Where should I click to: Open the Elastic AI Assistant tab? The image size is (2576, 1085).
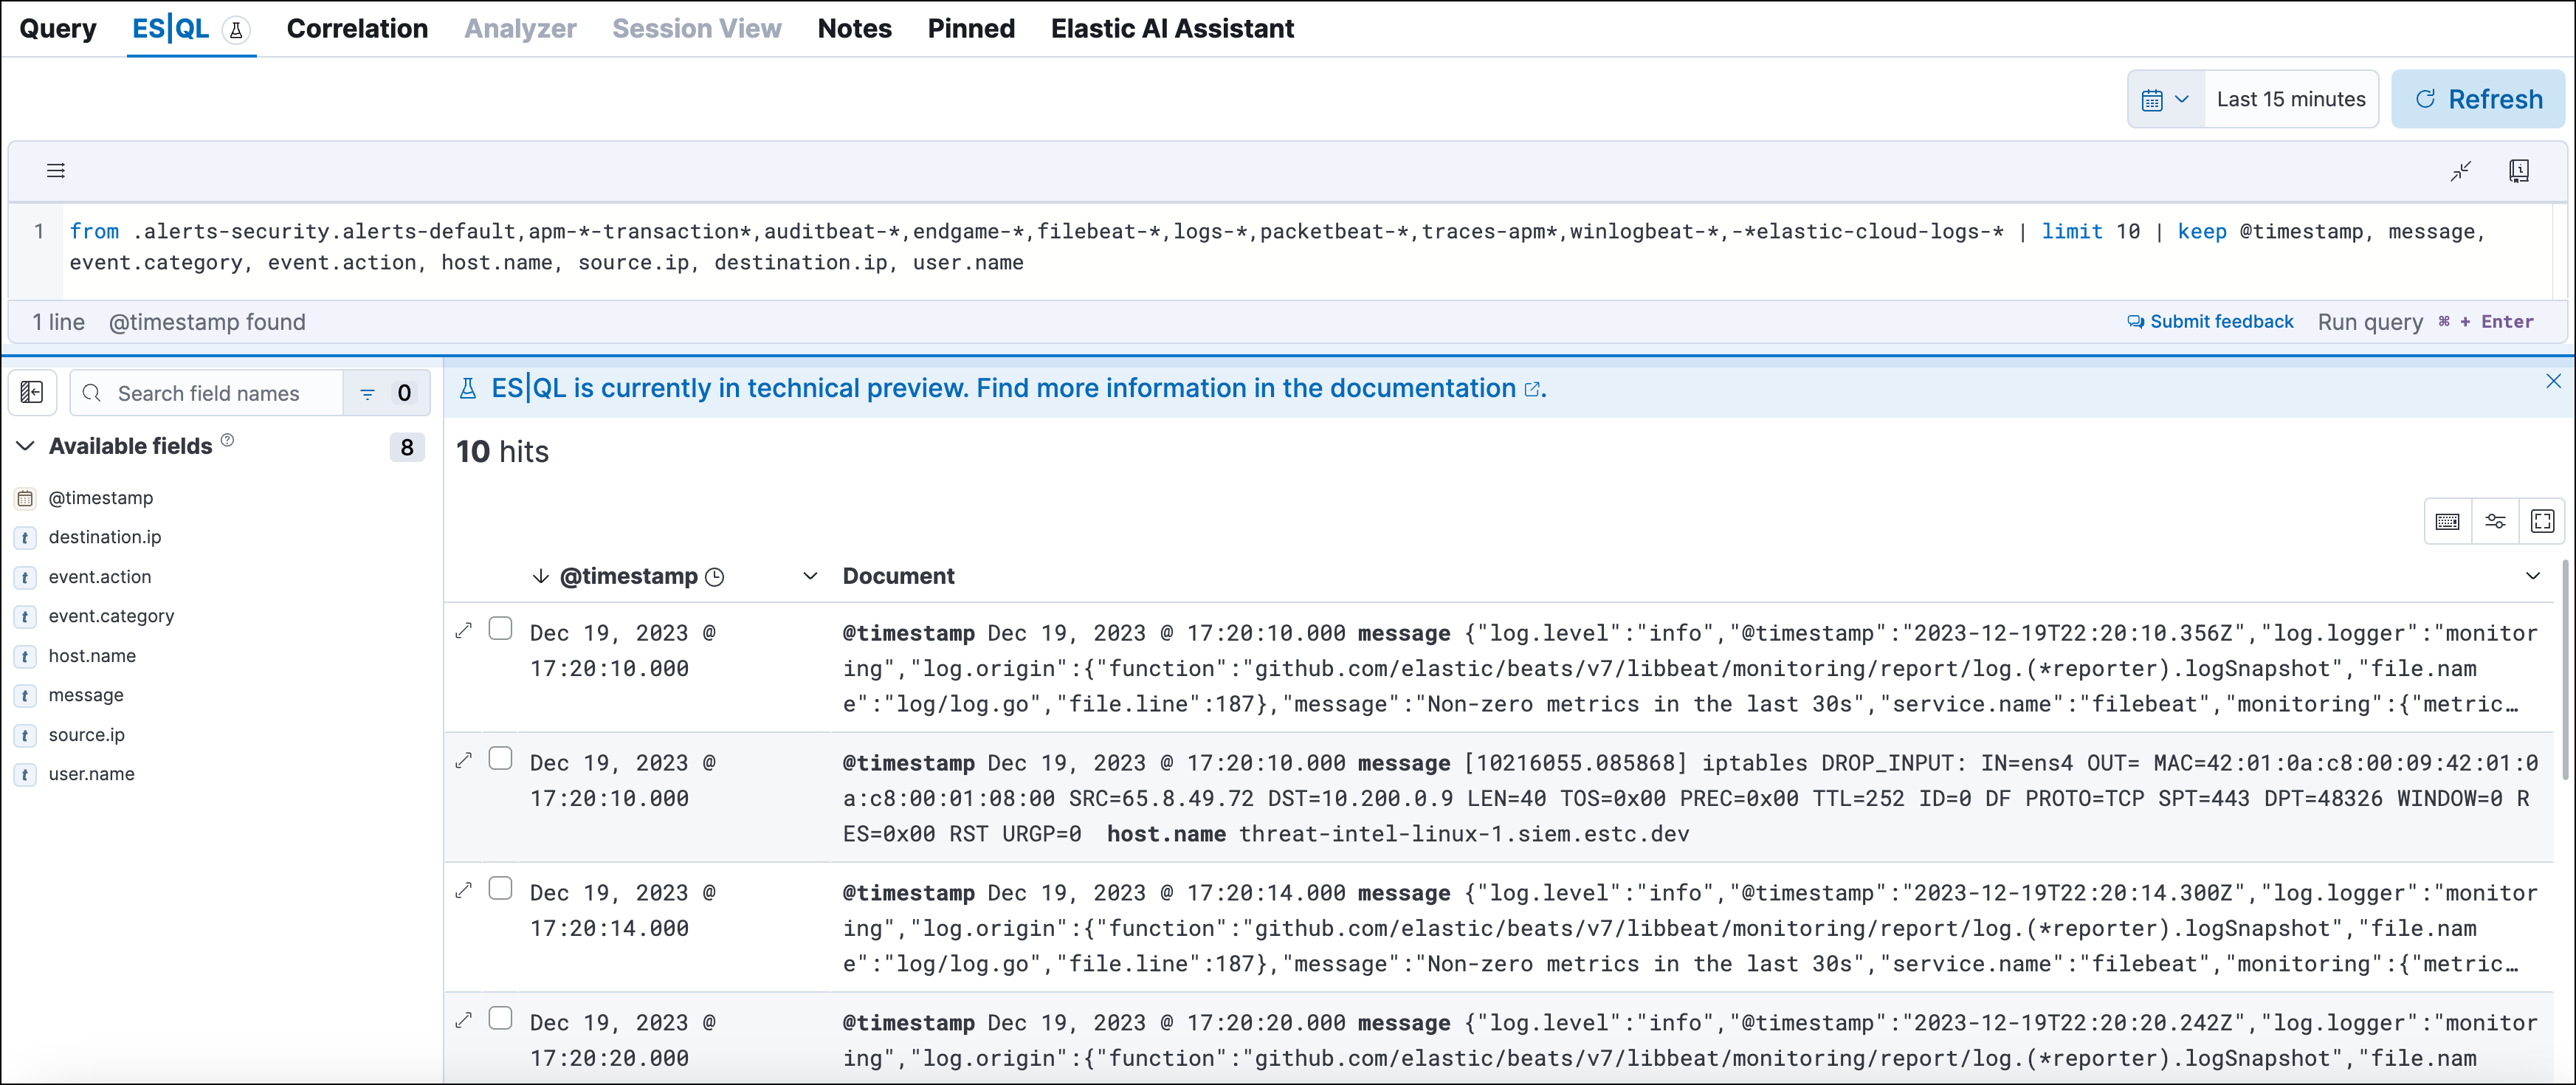coord(1171,29)
